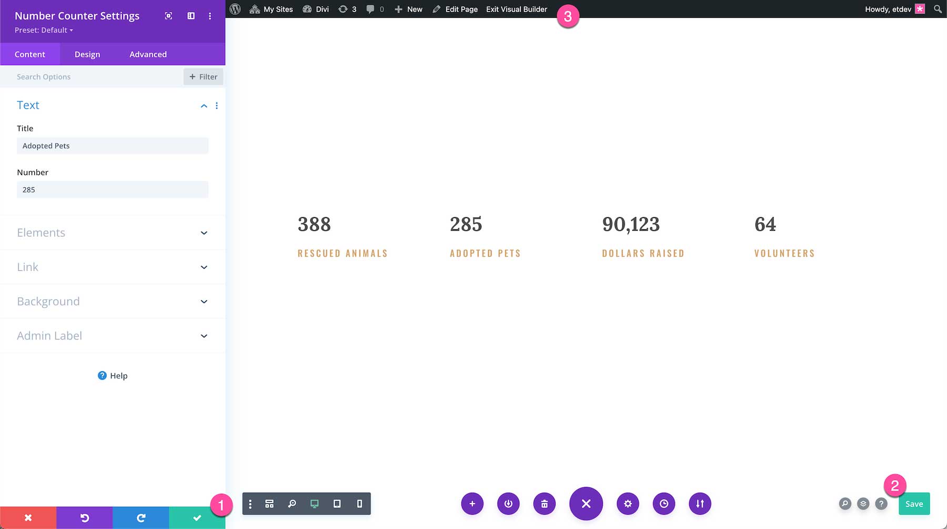Image resolution: width=947 pixels, height=529 pixels.
Task: Click Exit Visual Builder
Action: pyautogui.click(x=517, y=9)
